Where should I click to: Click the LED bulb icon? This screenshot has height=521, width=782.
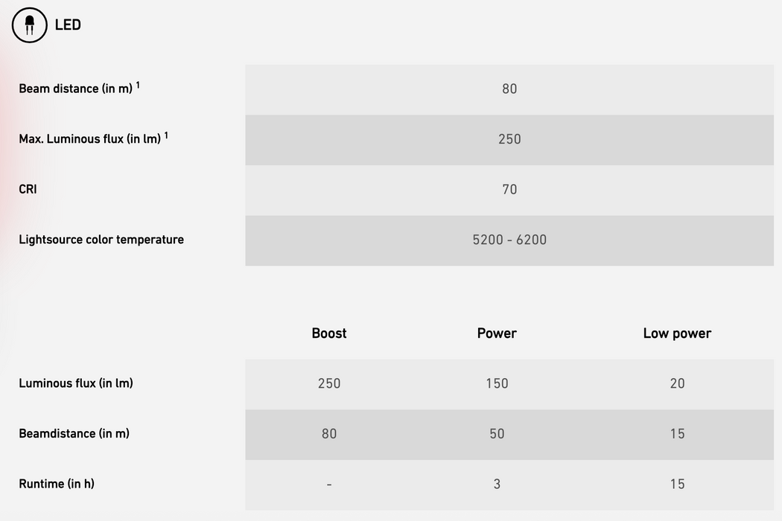[30, 25]
